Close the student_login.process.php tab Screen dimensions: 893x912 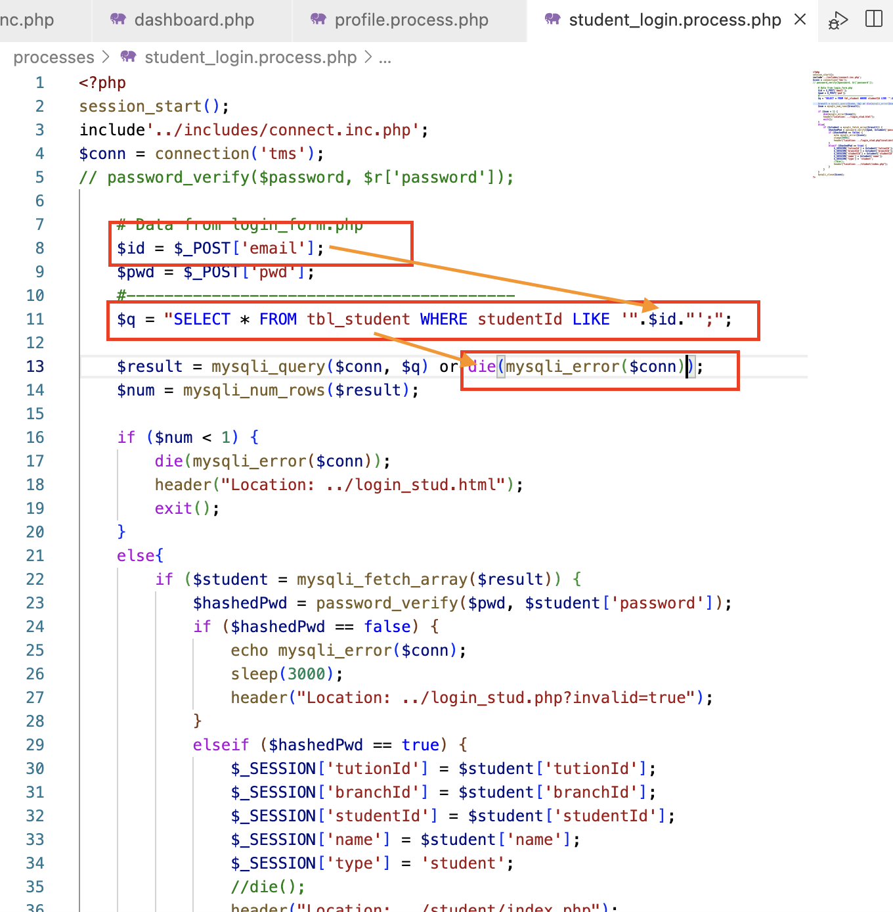point(800,20)
